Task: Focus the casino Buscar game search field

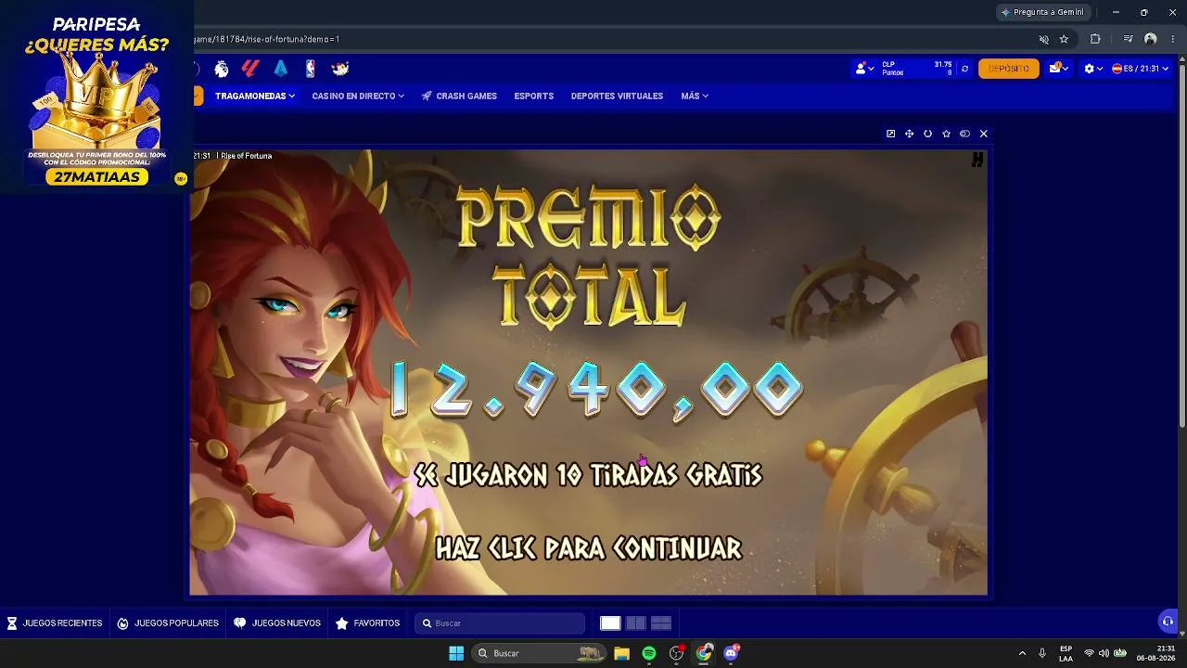Action: (x=501, y=623)
